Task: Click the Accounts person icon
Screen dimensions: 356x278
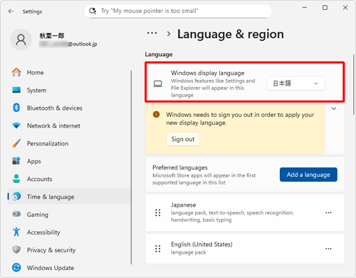Action: click(16, 179)
